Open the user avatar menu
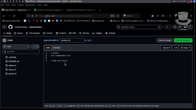Image resolution: width=196 pixels, height=110 pixels. tap(190, 27)
